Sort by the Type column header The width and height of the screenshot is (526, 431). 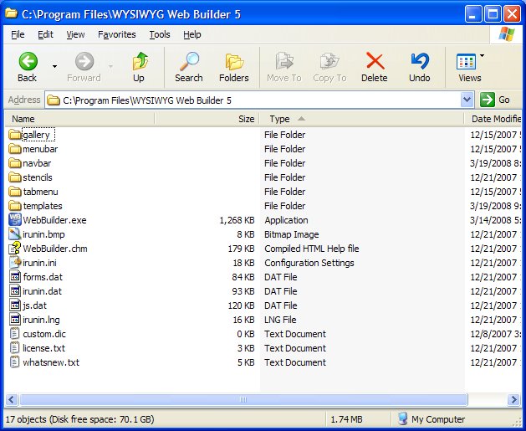point(361,119)
